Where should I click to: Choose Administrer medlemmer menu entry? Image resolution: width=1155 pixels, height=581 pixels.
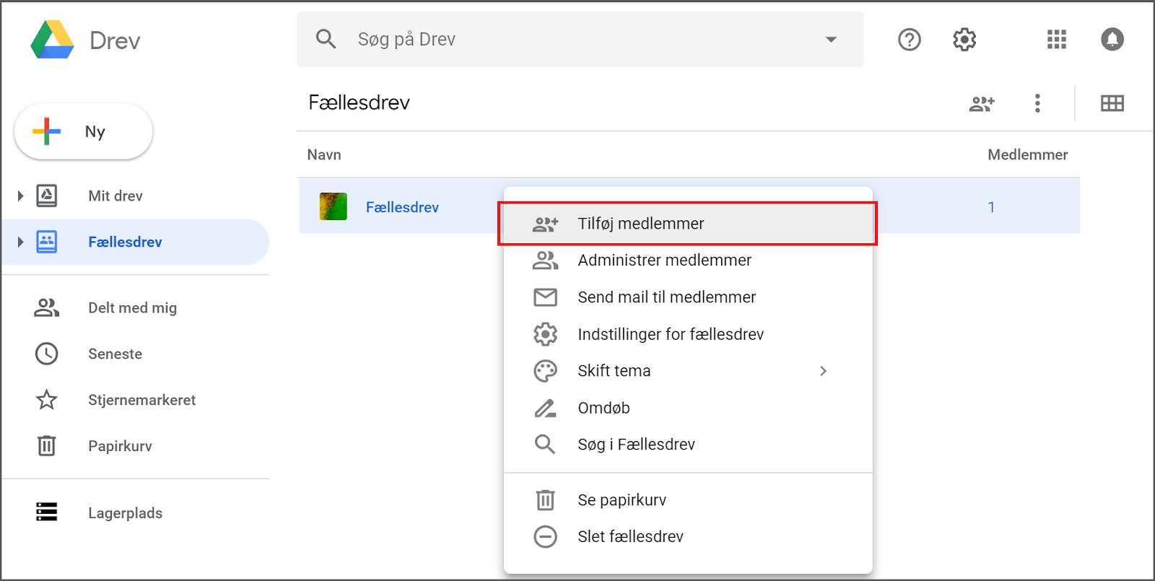point(663,261)
